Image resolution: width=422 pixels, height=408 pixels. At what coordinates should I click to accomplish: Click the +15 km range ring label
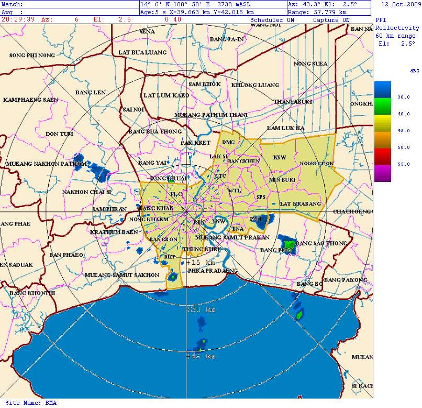pyautogui.click(x=201, y=262)
